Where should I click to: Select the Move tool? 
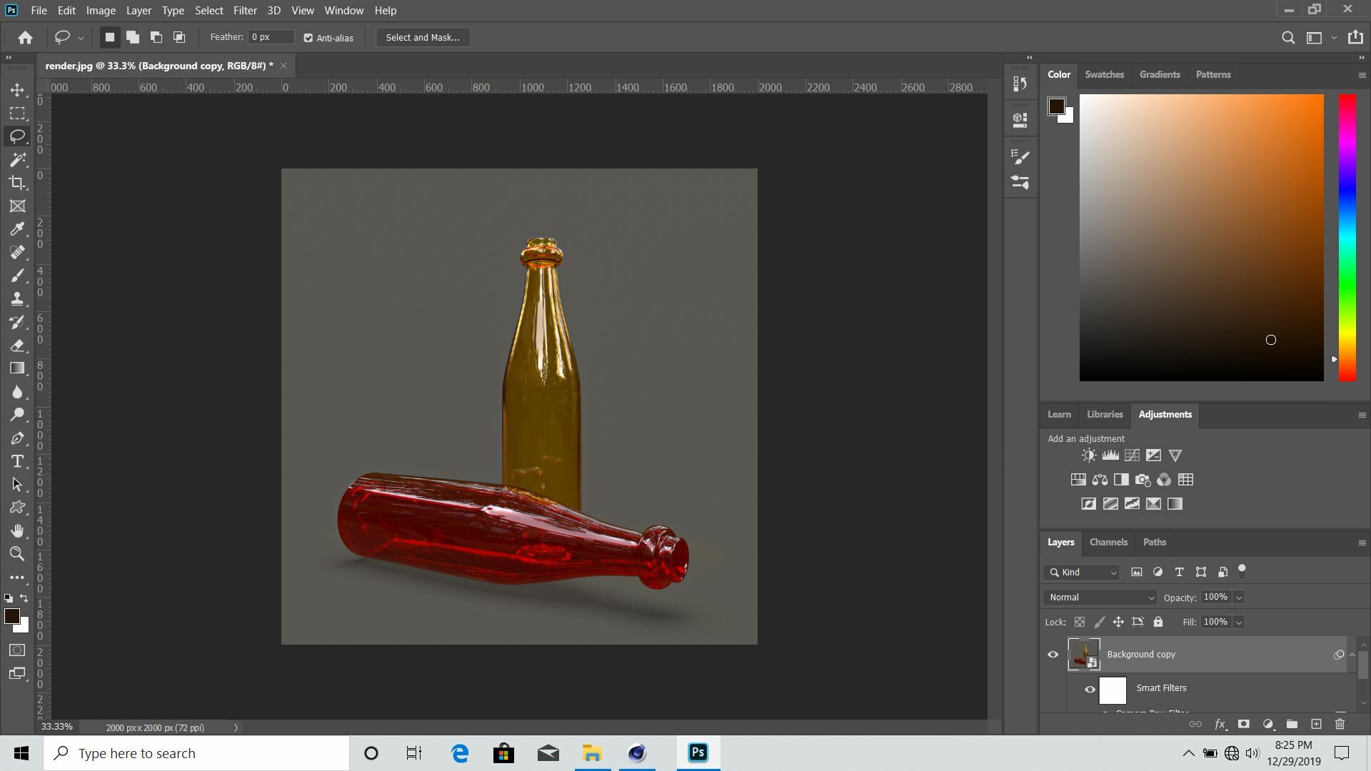point(17,90)
